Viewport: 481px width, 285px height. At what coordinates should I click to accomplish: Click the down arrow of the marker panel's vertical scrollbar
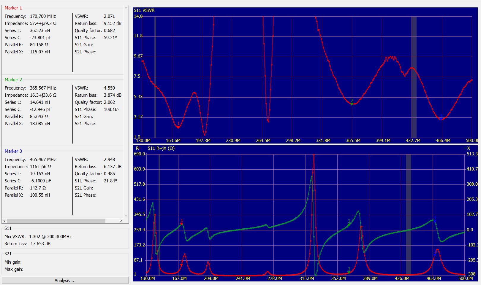pyautogui.click(x=126, y=216)
